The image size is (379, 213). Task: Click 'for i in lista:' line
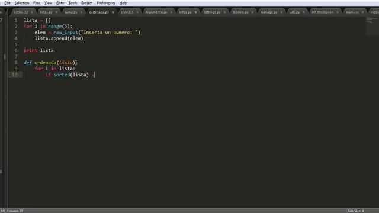pos(54,69)
